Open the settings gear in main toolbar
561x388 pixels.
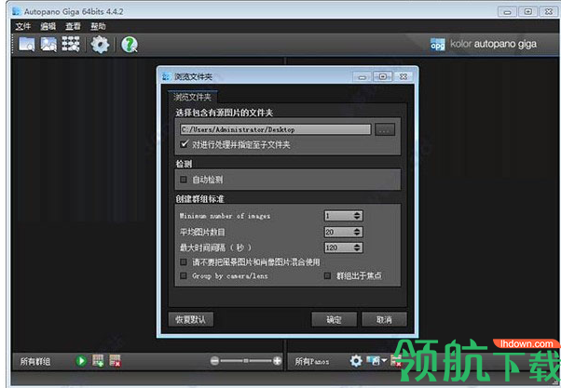pyautogui.click(x=100, y=45)
